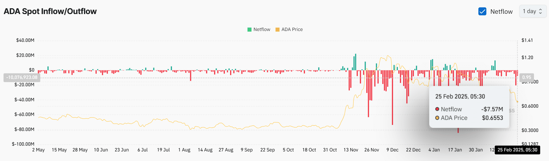Open the 1 day interval dropdown
Image resolution: width=549 pixels, height=161 pixels.
point(532,11)
